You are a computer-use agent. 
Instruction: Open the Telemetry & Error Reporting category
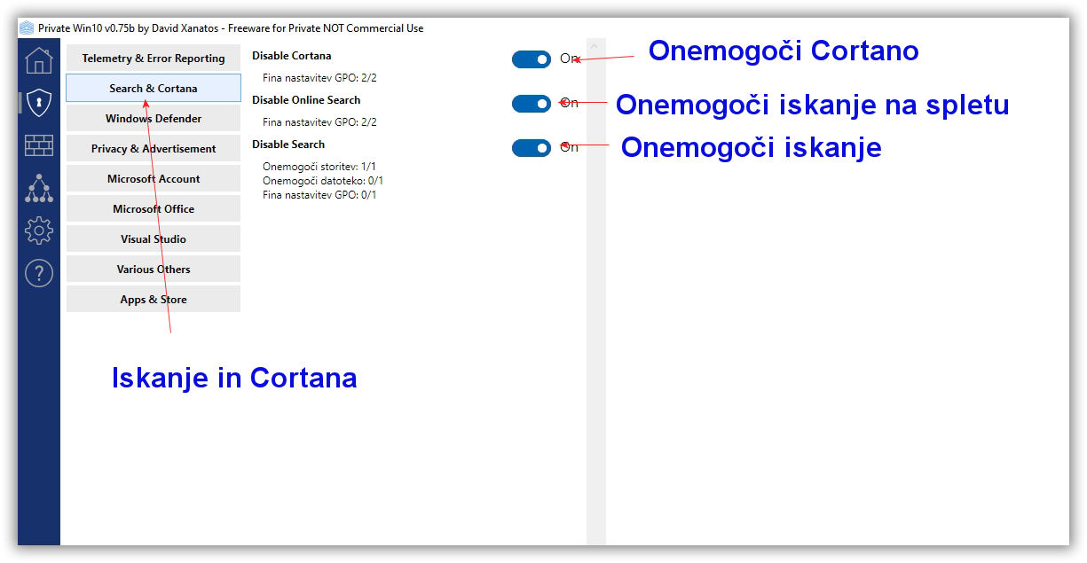[154, 59]
